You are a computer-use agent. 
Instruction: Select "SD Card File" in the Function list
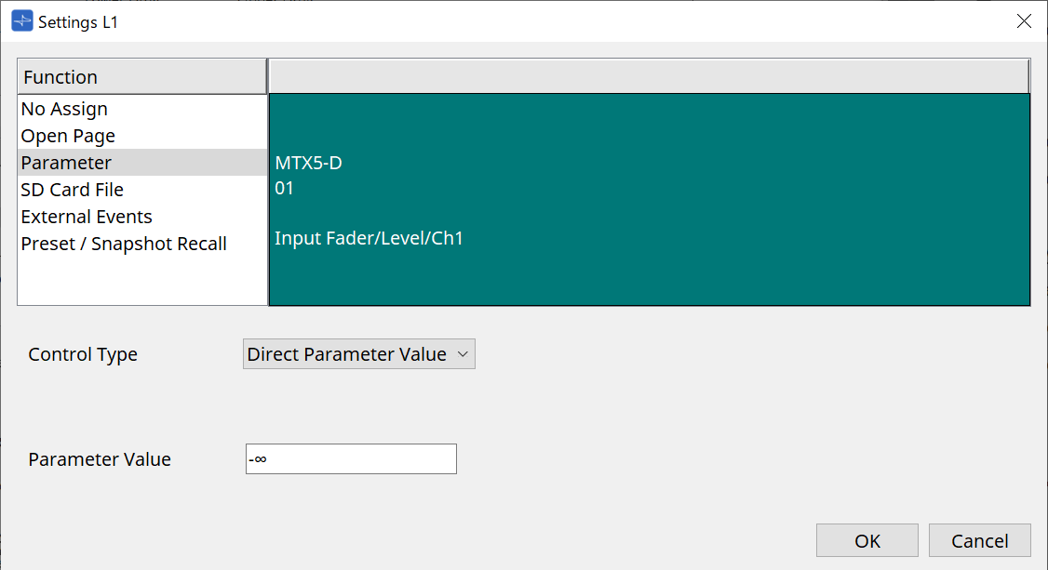point(72,189)
